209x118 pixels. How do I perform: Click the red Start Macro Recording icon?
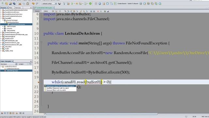coord(98,11)
